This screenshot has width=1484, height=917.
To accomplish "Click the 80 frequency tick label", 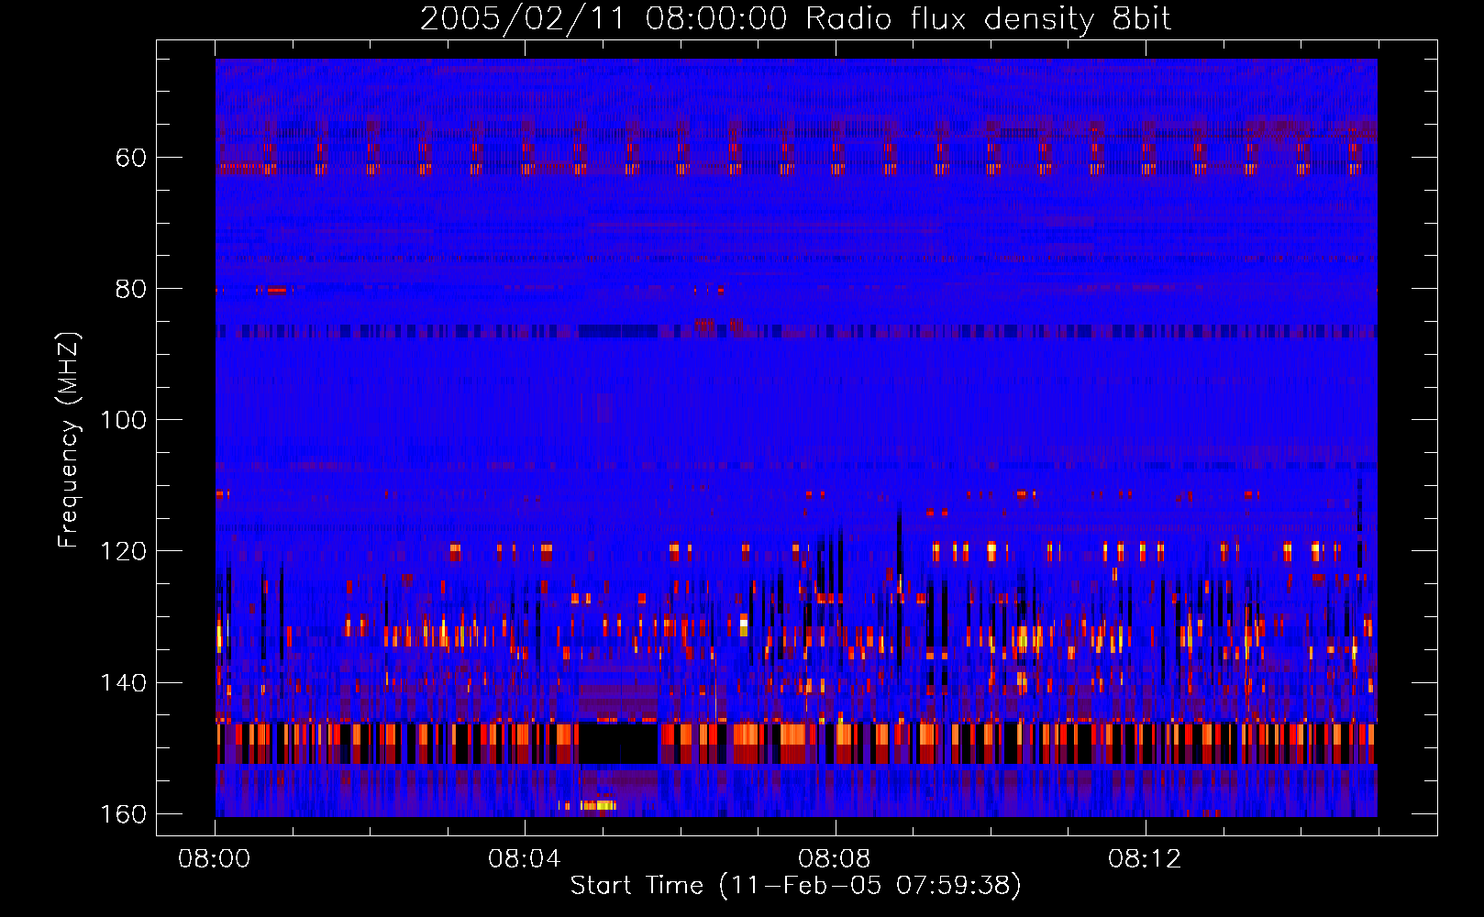I will tap(131, 289).
